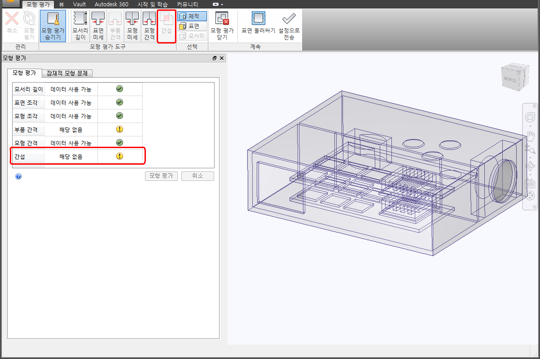Select the 모형 미세 evaluation tool

[132, 26]
